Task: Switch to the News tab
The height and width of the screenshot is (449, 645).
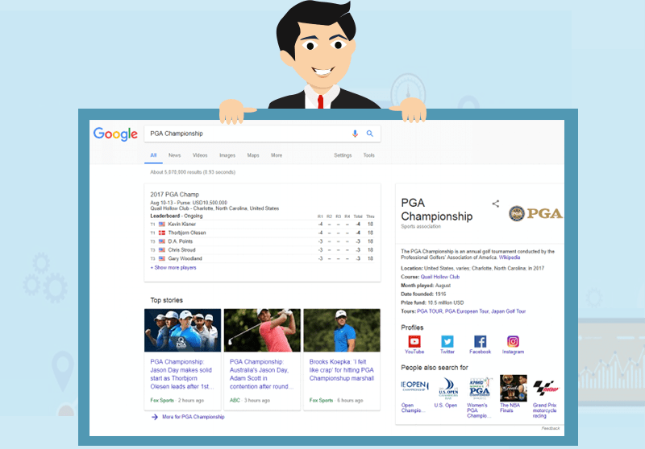Action: coord(174,155)
